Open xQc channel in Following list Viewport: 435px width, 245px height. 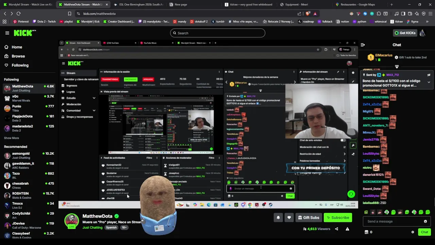tap(29, 98)
